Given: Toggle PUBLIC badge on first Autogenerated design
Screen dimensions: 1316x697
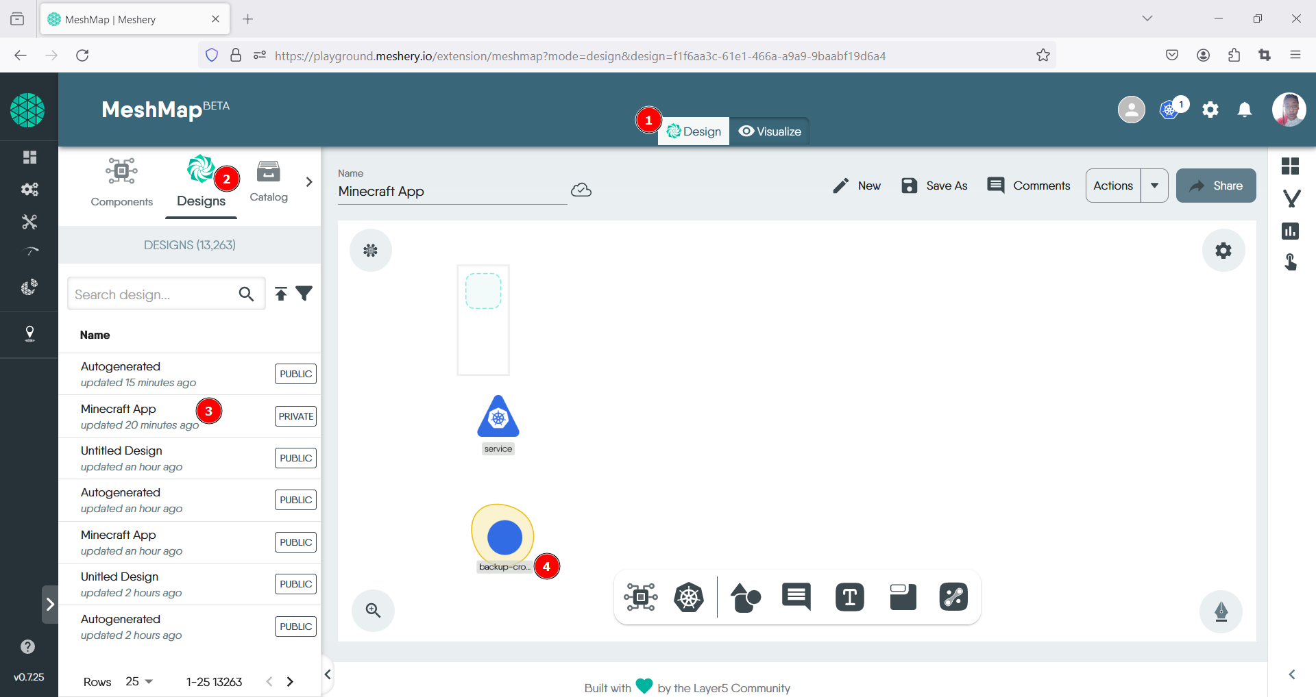Looking at the screenshot, I should click(295, 374).
